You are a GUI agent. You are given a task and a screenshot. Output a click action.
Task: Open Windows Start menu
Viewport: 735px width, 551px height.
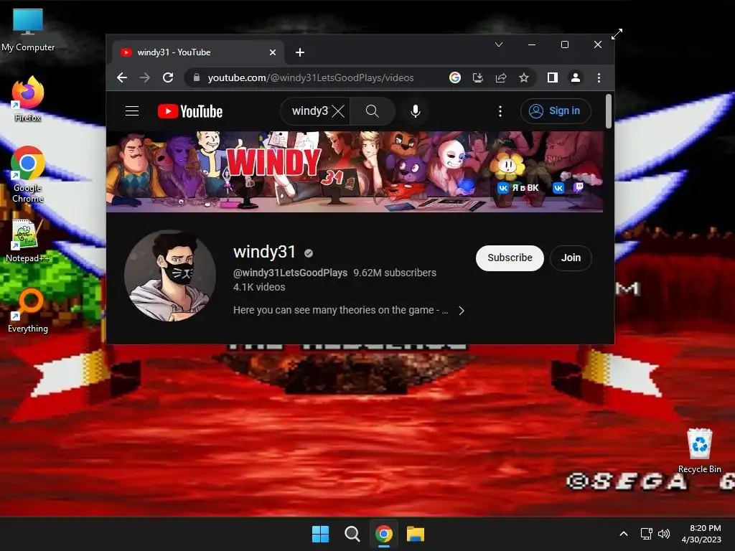[x=321, y=534]
